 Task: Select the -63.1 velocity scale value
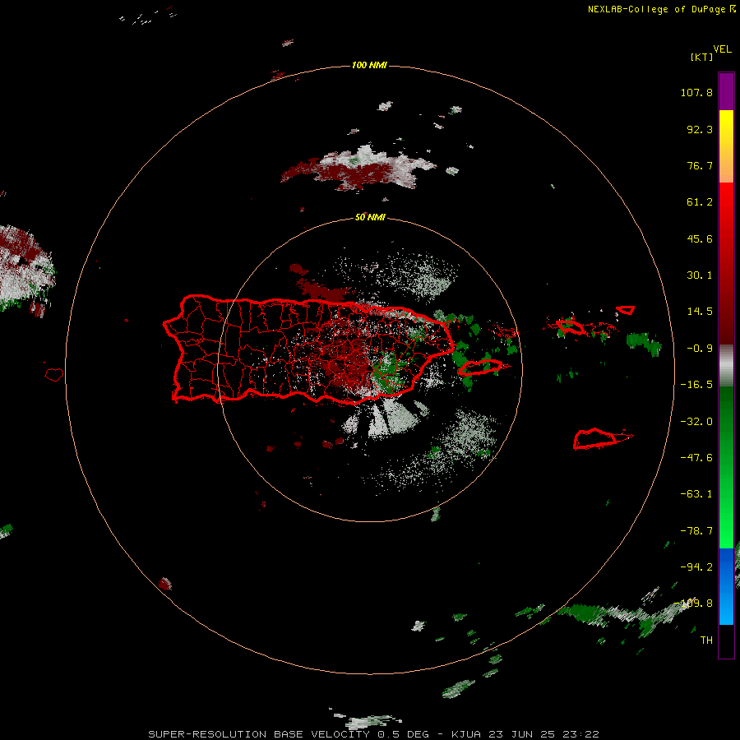(696, 494)
